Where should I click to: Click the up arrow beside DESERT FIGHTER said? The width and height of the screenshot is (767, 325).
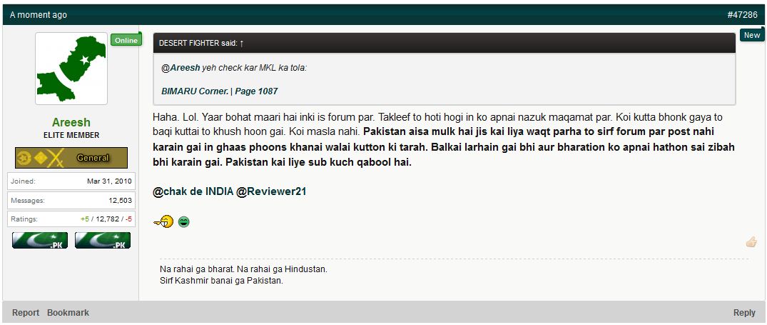pos(242,43)
